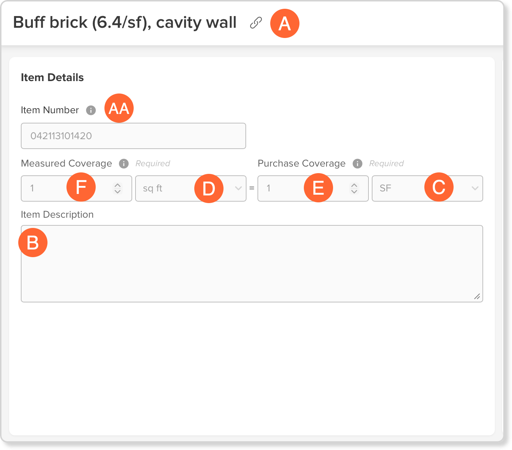Click the orange C callout marker
The height and width of the screenshot is (450, 512).
click(x=439, y=187)
